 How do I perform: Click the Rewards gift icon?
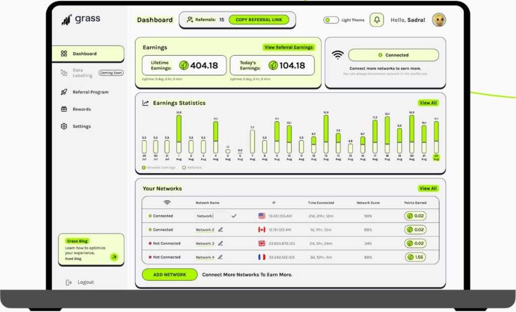click(64, 109)
